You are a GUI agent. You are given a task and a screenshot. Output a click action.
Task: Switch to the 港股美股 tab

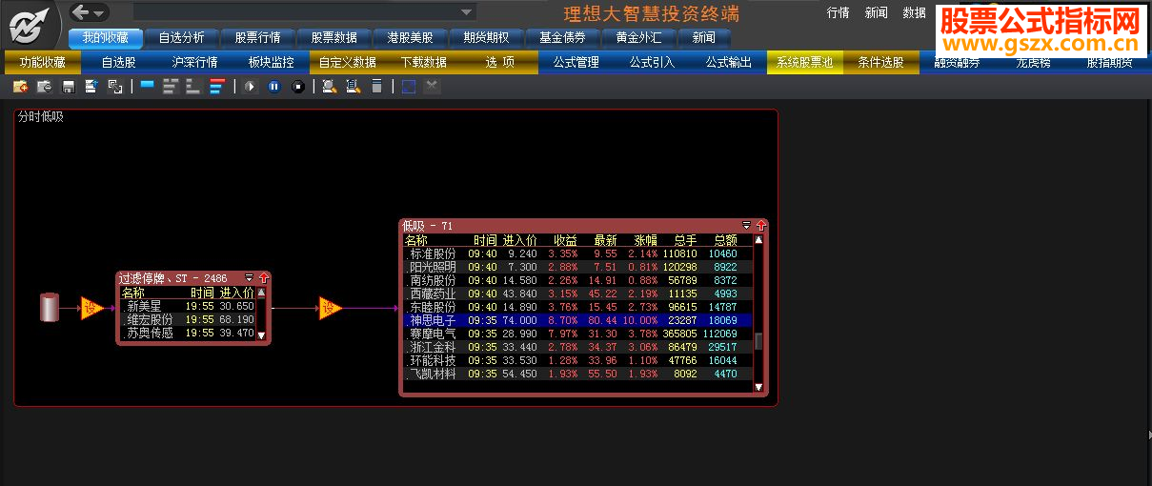(410, 38)
